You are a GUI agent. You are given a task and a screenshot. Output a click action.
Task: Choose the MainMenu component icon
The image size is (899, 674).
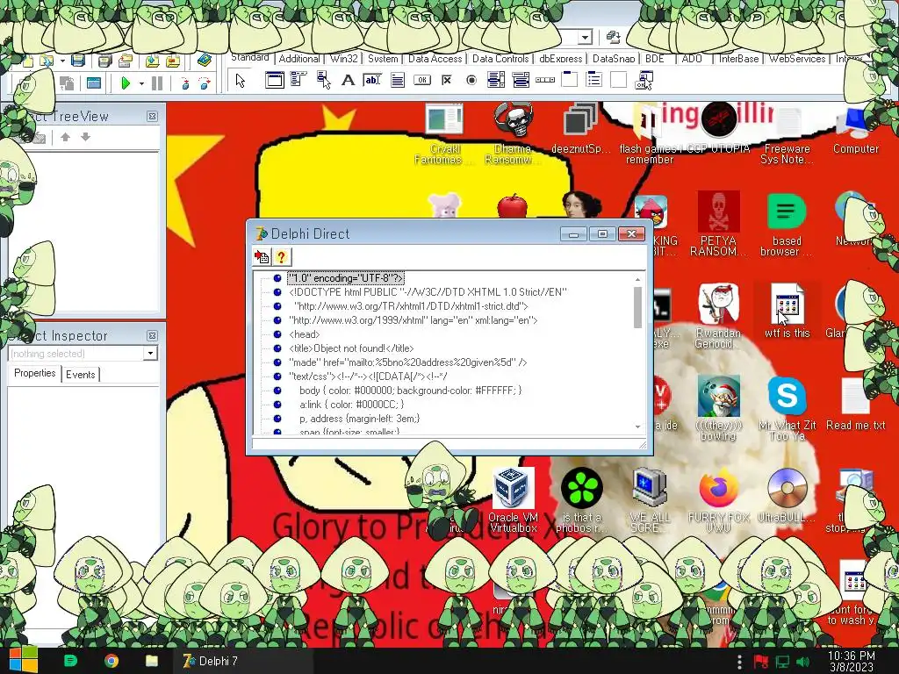point(298,80)
